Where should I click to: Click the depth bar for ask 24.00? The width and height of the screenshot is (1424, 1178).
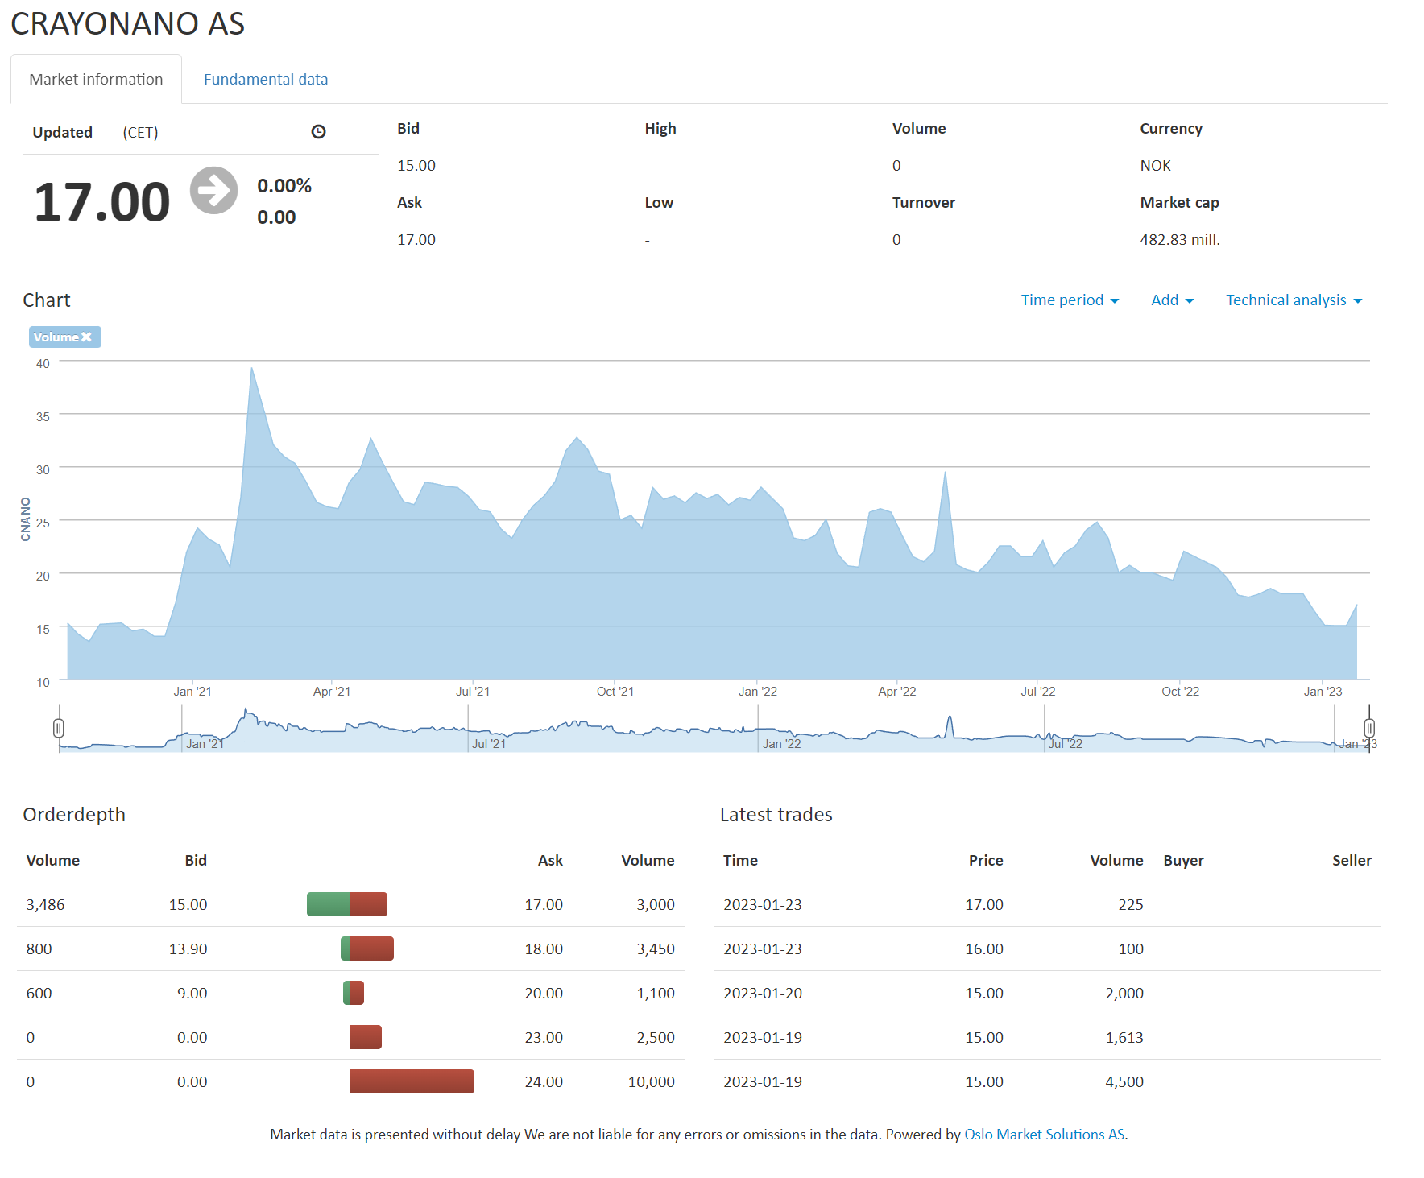click(412, 1081)
